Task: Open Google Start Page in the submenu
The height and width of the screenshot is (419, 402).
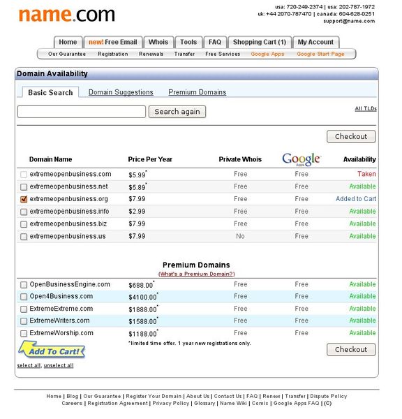Action: point(320,54)
